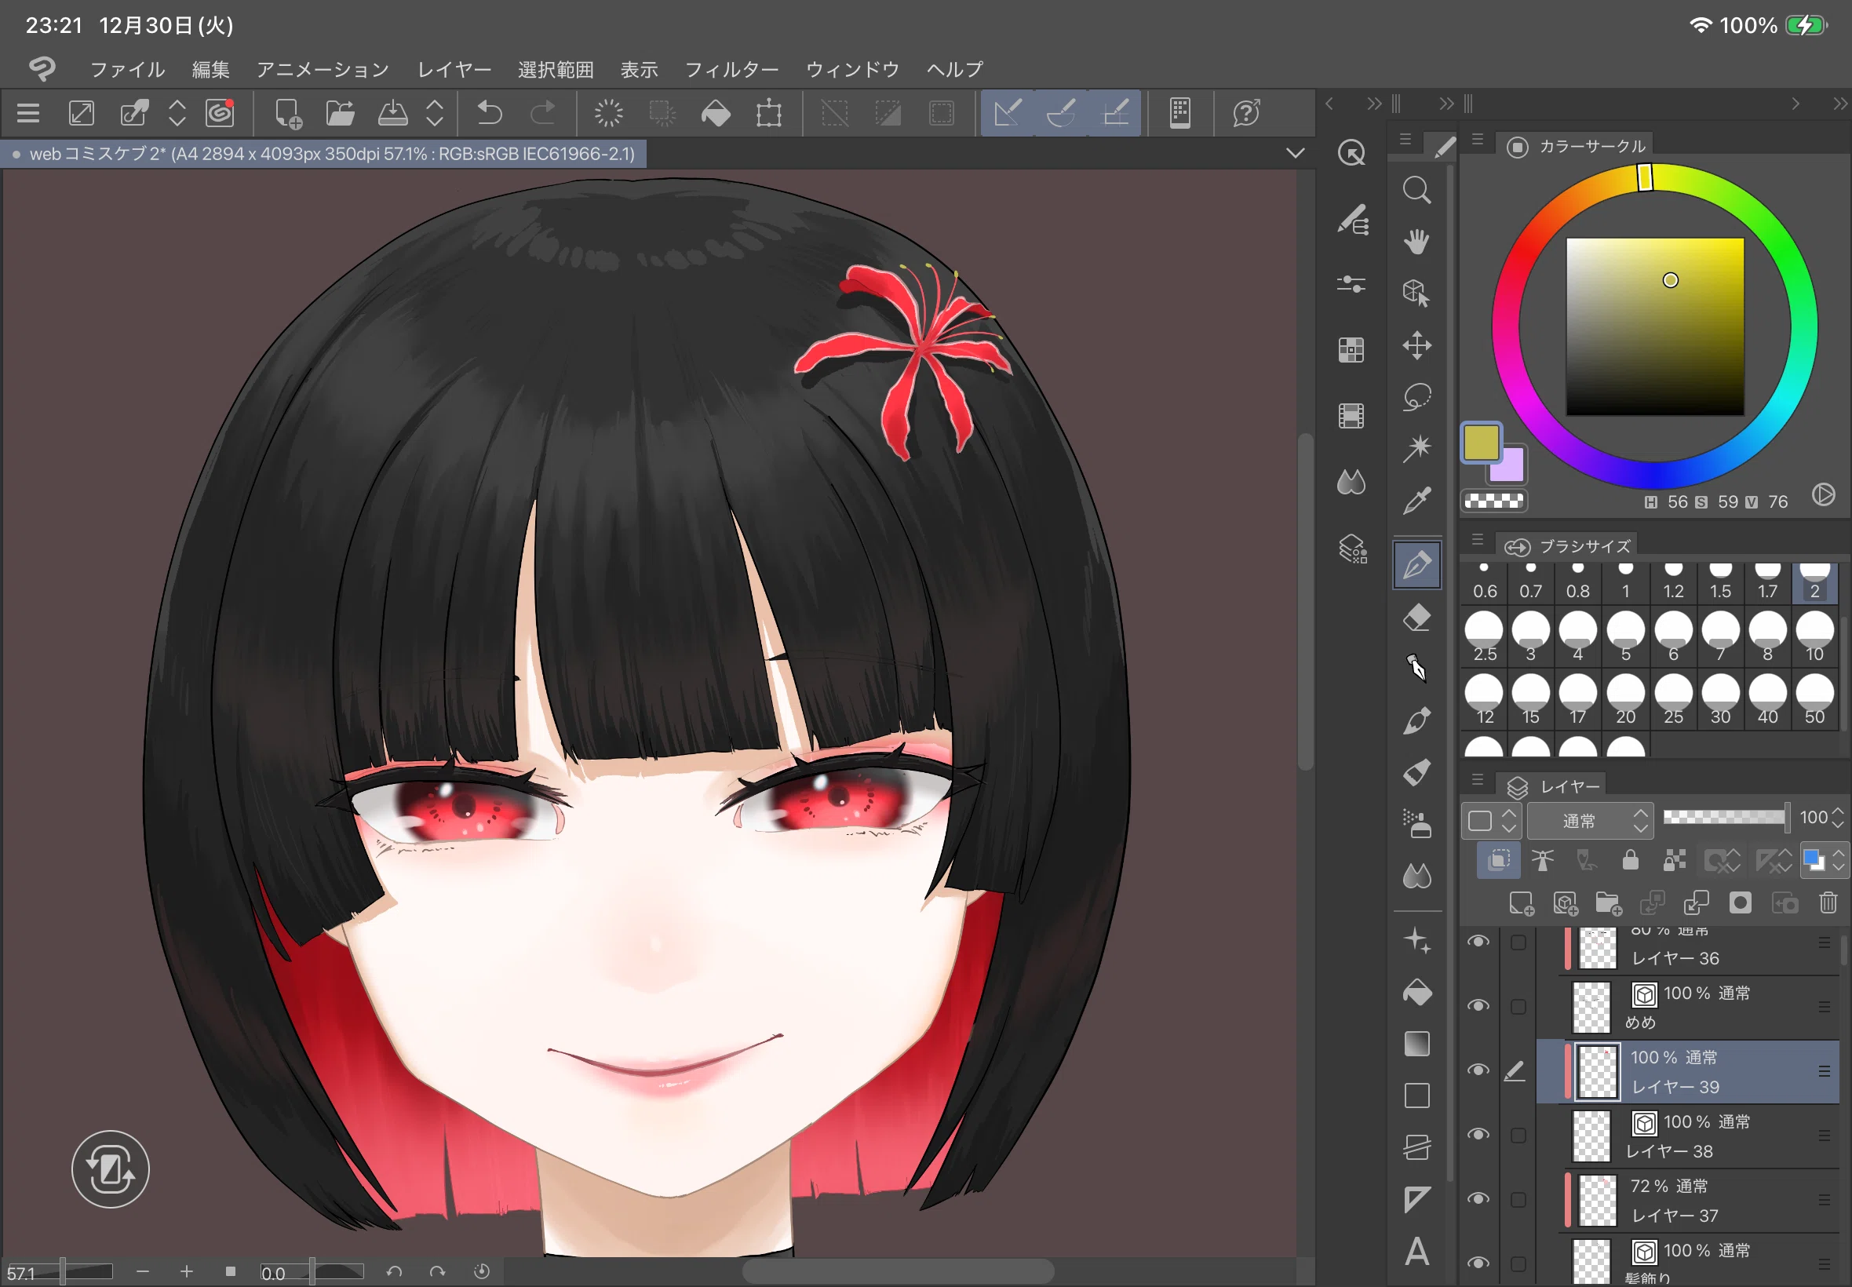The image size is (1852, 1287).
Task: Click the Open file folder icon
Action: click(341, 113)
